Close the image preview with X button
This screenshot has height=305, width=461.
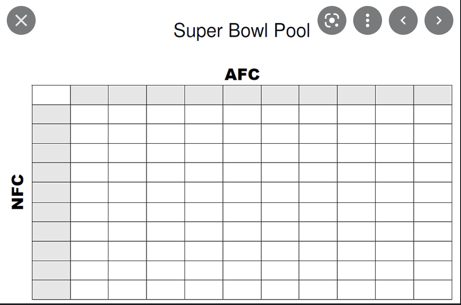tap(21, 20)
